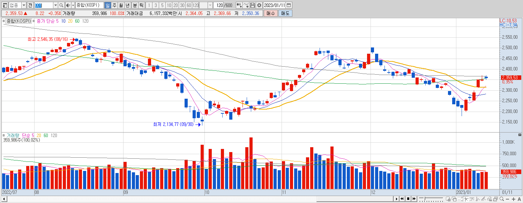This screenshot has height=203, width=523.
Task: Focus the 0001 code input field
Action: [44, 5]
